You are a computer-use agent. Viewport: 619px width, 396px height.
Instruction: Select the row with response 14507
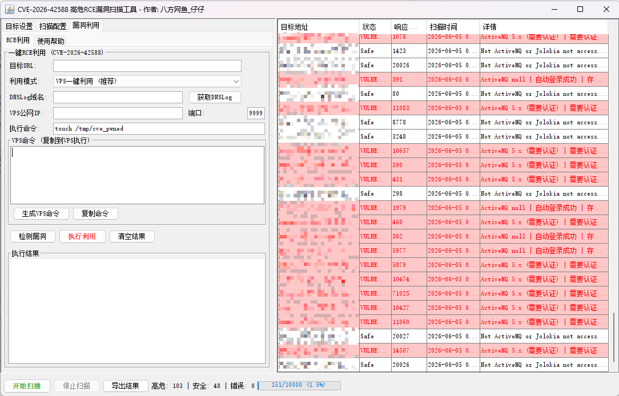443,351
